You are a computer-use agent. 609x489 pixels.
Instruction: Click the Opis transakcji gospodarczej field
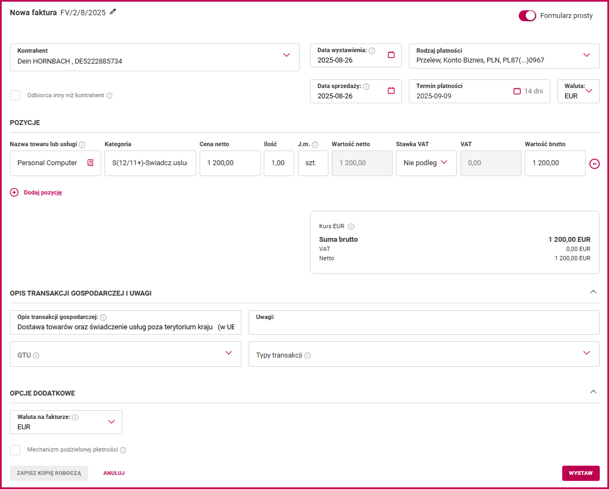(x=126, y=323)
